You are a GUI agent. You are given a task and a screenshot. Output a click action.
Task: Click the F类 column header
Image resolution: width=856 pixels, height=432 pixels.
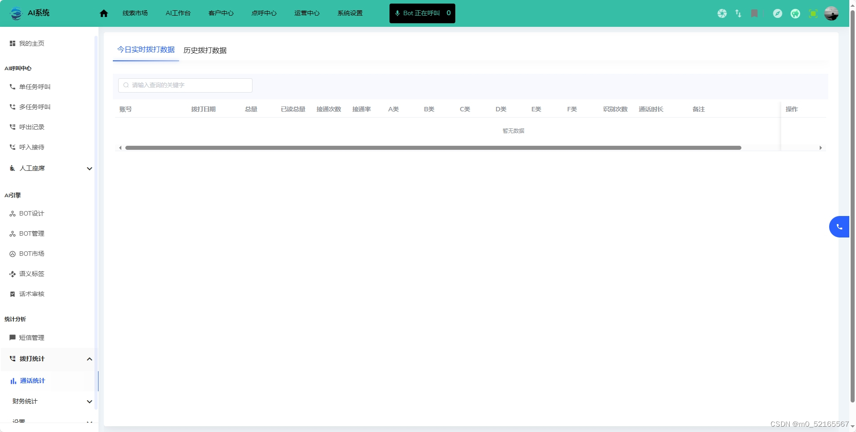click(572, 109)
